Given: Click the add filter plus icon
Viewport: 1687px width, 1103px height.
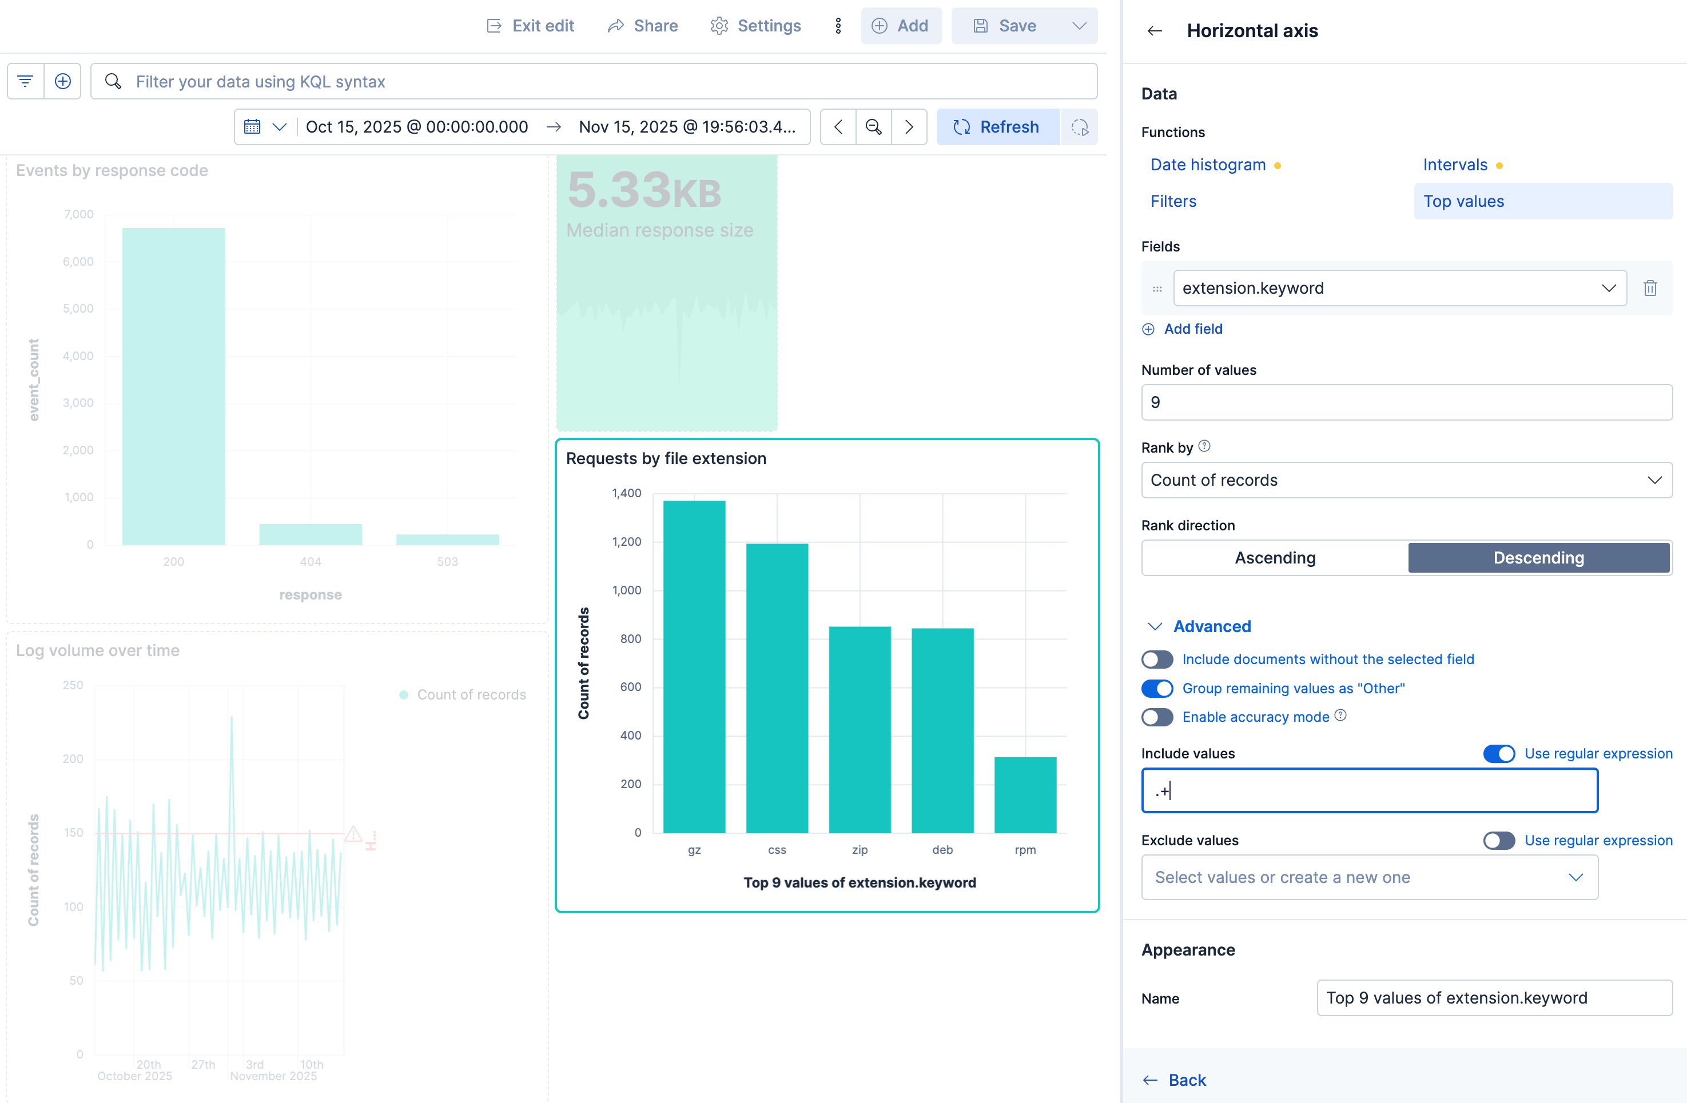Looking at the screenshot, I should [63, 82].
